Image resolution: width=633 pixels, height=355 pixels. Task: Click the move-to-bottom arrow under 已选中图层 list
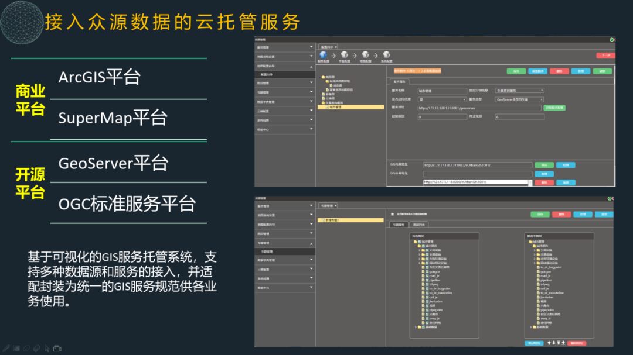(564, 343)
